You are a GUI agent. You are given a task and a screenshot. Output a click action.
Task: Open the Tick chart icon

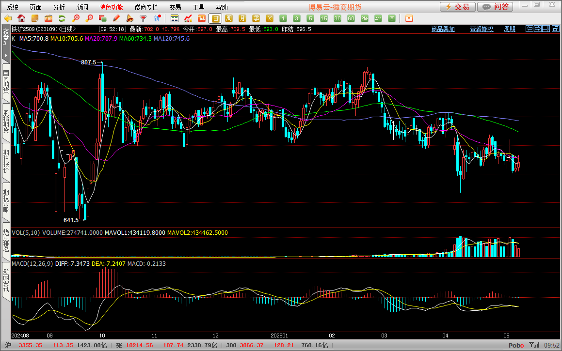point(202,18)
